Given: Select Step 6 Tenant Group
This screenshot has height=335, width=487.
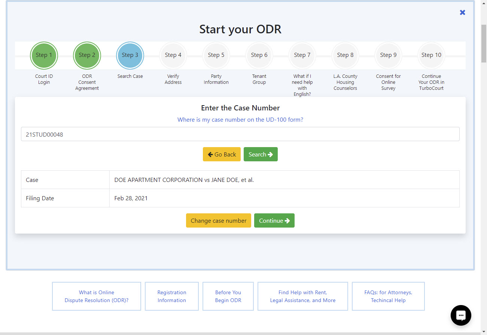Looking at the screenshot, I should tap(259, 55).
